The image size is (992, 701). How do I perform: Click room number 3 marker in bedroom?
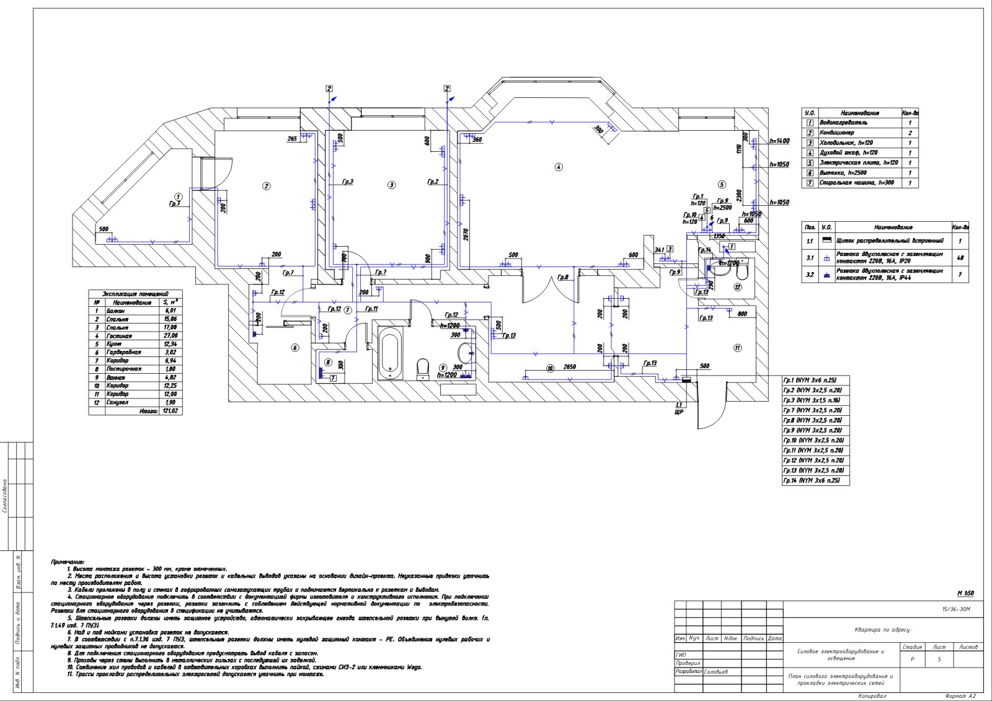[x=391, y=185]
